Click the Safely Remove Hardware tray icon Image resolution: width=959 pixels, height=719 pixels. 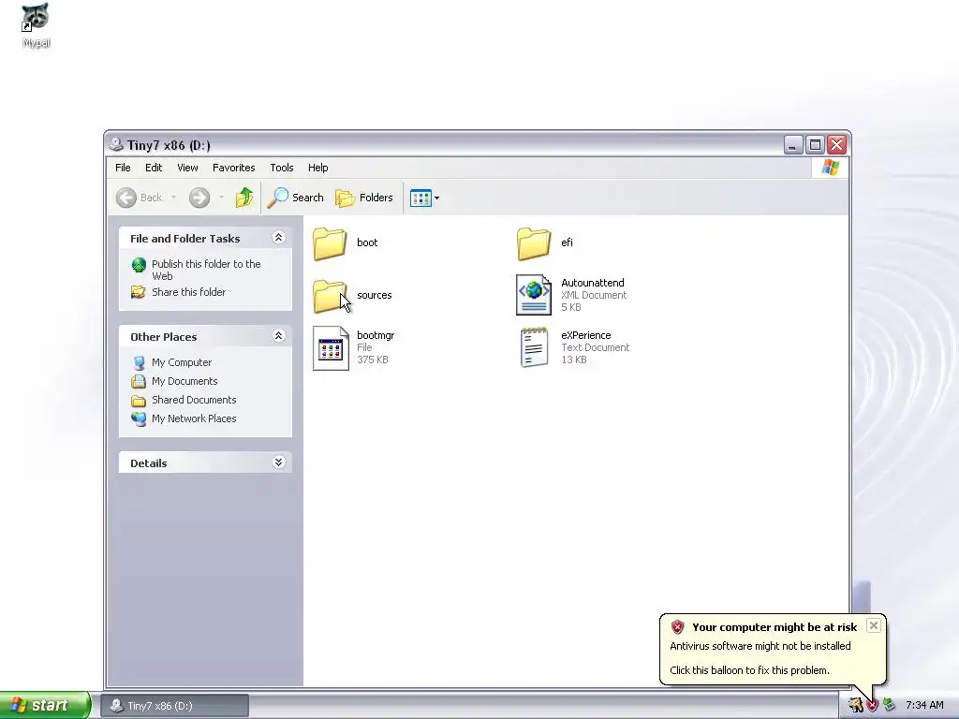[889, 706]
